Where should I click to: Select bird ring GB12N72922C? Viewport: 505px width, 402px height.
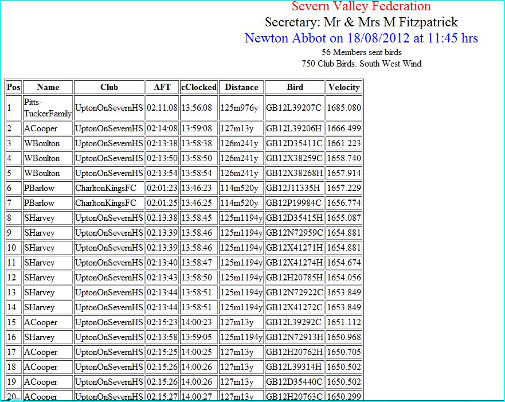(294, 292)
